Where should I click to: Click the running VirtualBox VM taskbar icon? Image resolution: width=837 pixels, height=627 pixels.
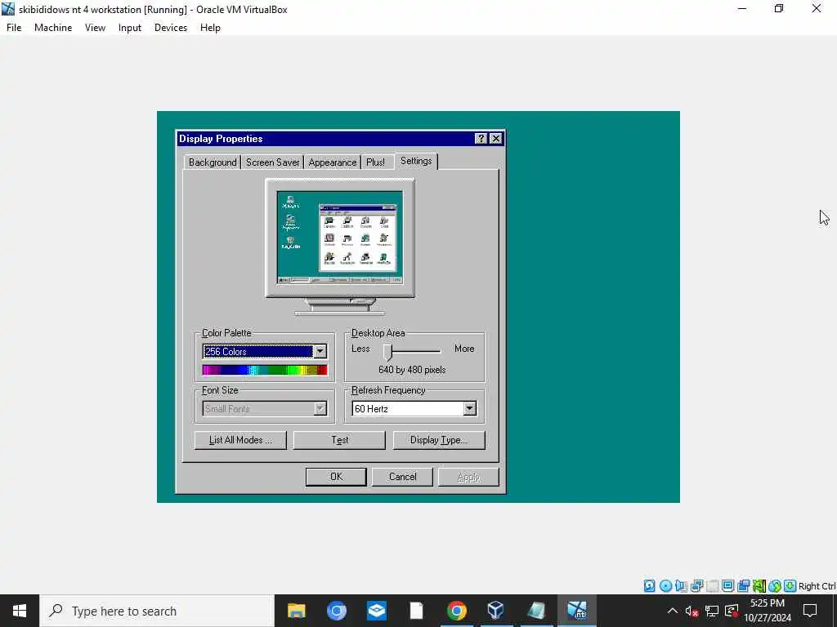tap(576, 611)
